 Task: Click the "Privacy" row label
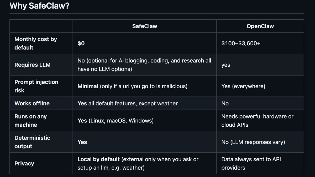24,163
